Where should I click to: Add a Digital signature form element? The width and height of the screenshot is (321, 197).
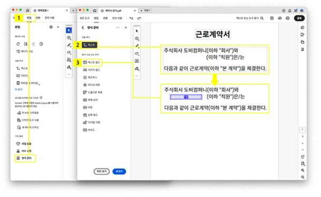point(92,122)
